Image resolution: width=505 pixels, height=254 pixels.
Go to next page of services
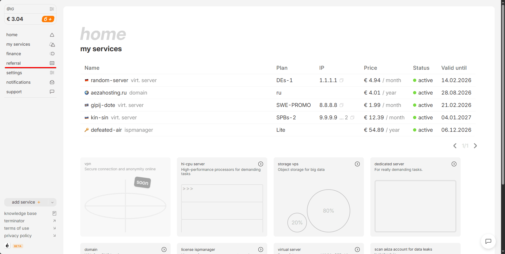click(475, 146)
